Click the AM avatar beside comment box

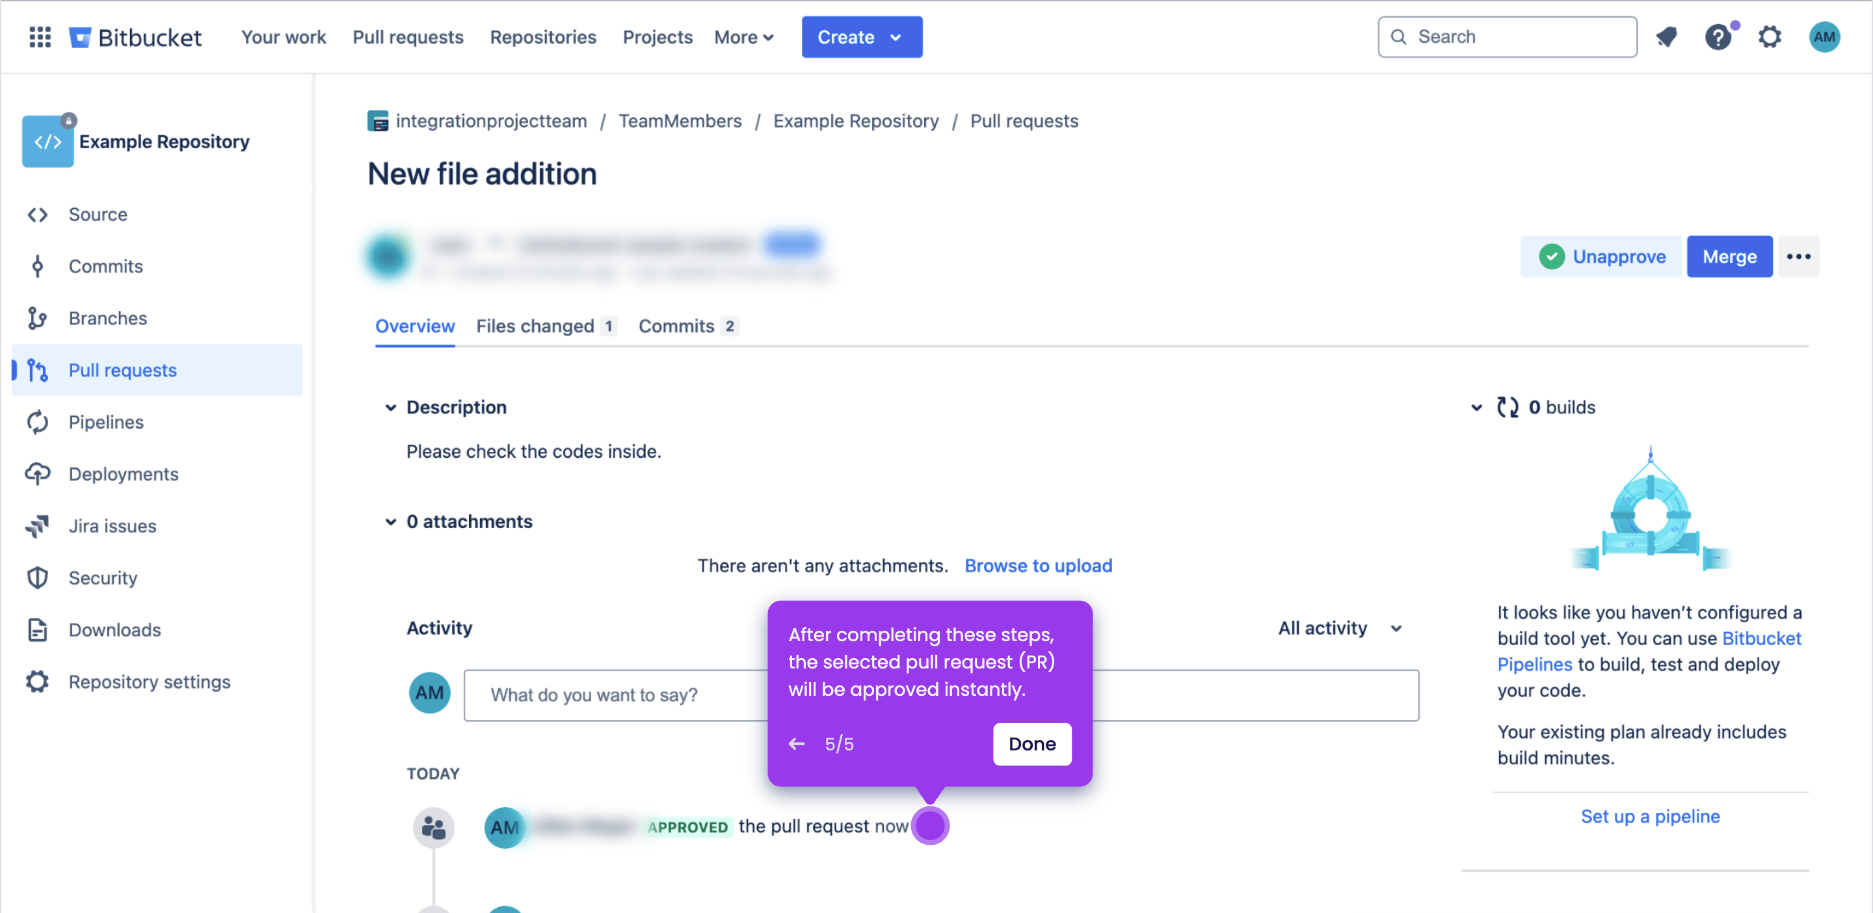point(430,693)
